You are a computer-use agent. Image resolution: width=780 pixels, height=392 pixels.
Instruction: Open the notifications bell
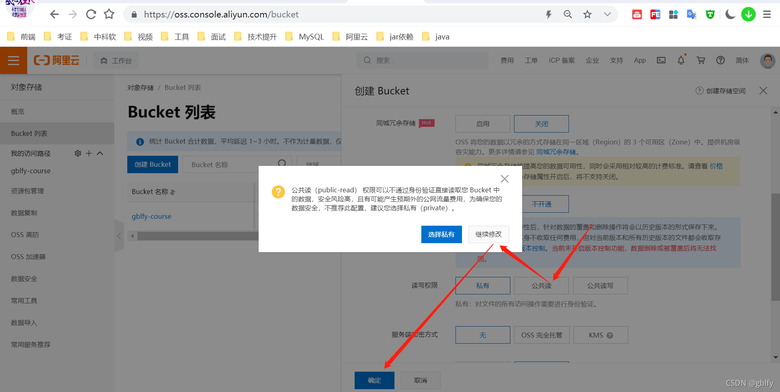pos(681,60)
